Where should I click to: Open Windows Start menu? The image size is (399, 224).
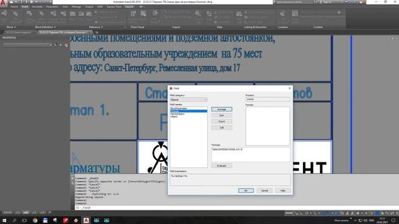tap(4, 220)
